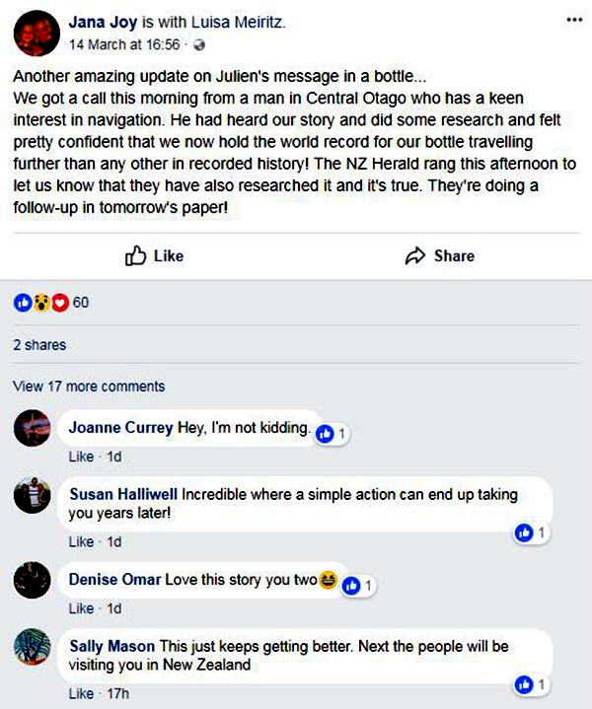Like Denise Omar's comment
Viewport: 592px width, 709px height.
[x=81, y=608]
